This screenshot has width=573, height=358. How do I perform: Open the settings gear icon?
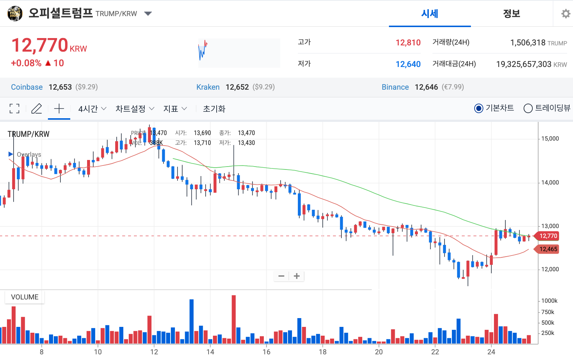(566, 14)
